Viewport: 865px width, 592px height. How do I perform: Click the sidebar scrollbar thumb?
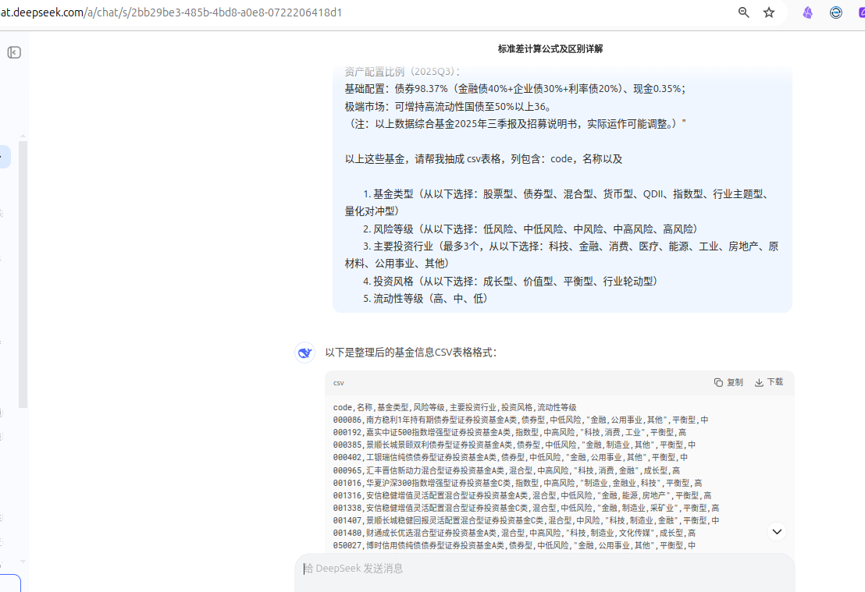click(x=23, y=275)
